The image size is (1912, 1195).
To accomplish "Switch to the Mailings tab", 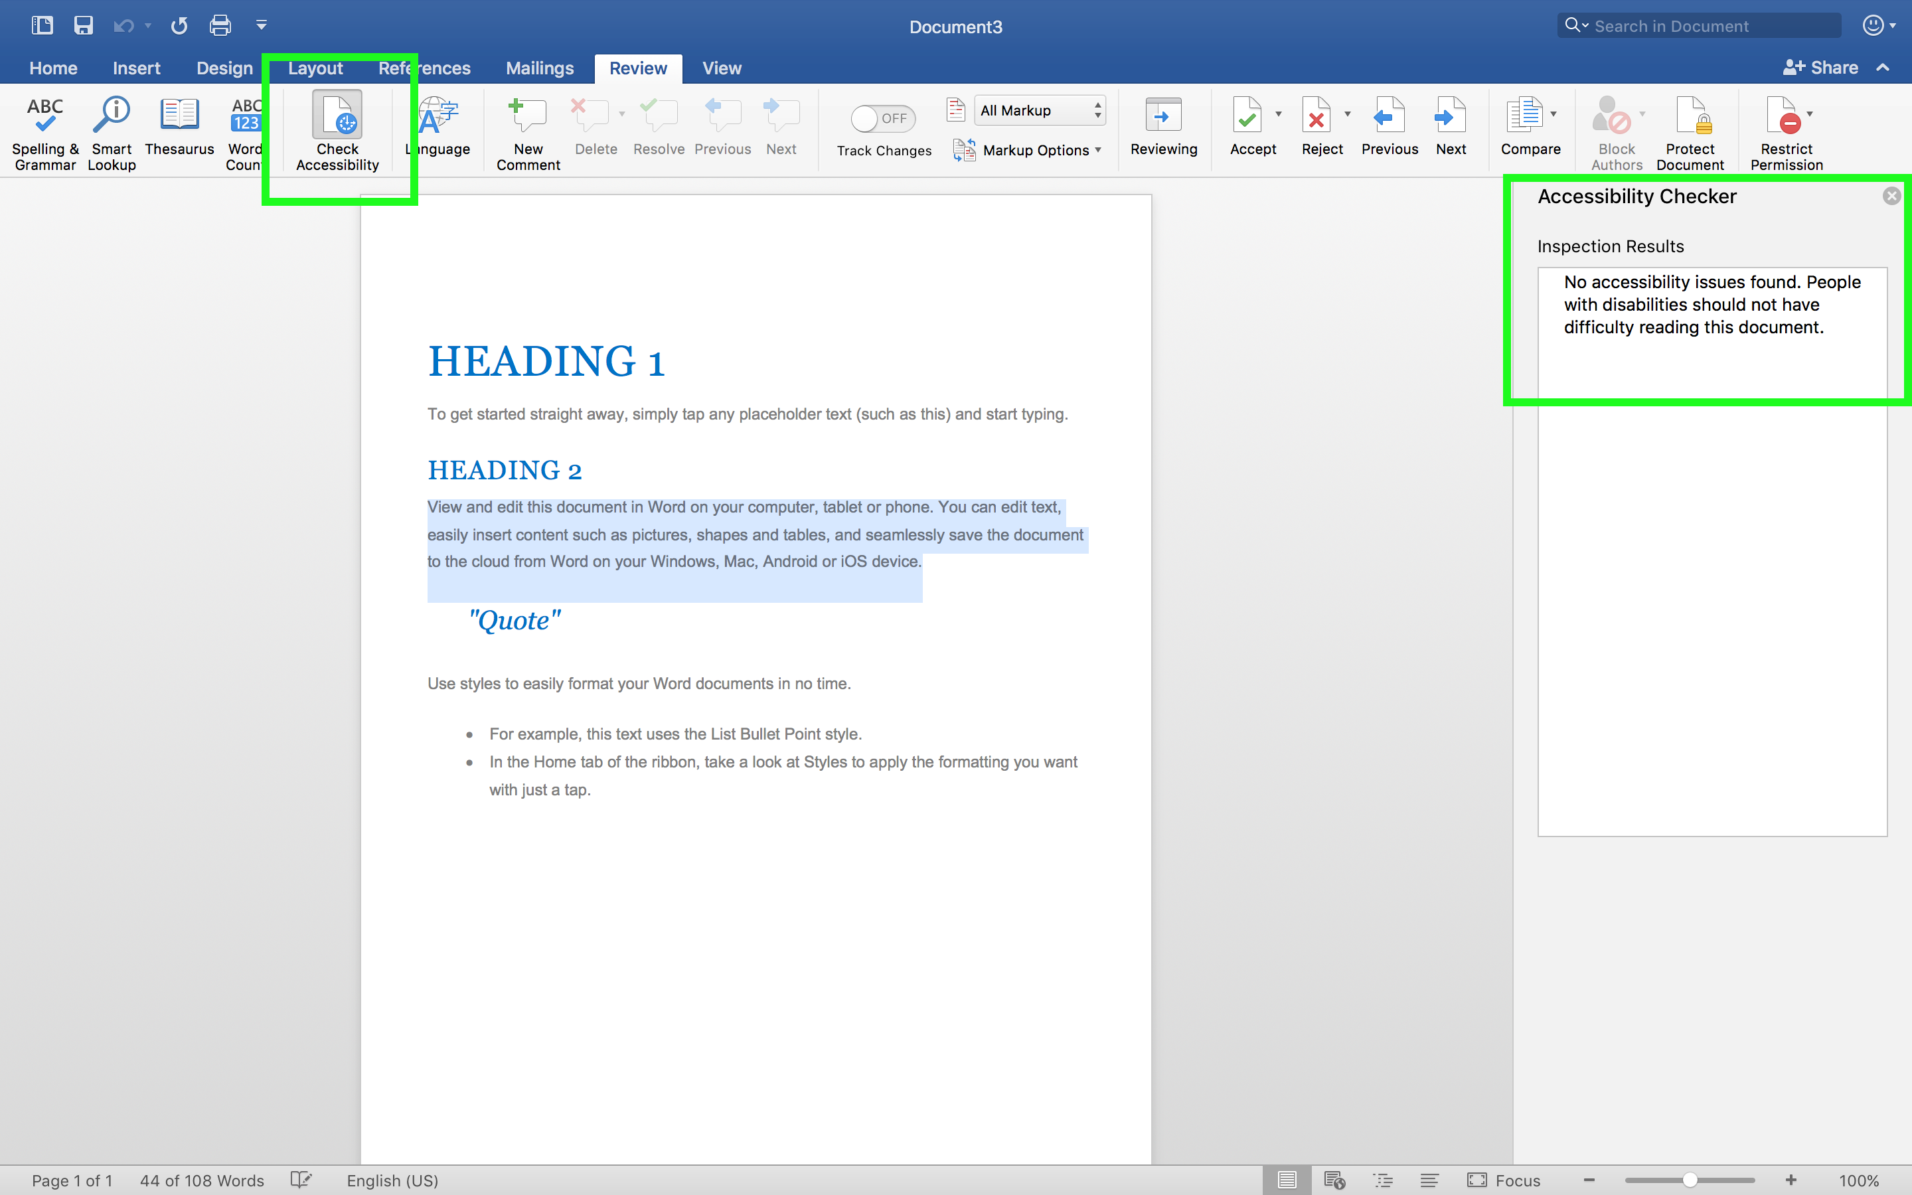I will (x=540, y=68).
